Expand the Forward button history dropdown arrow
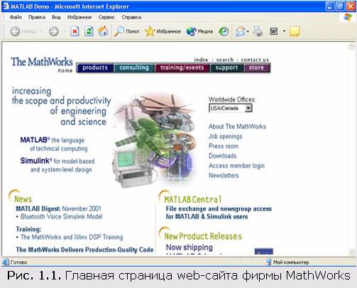This screenshot has width=357, height=288. pos(63,31)
